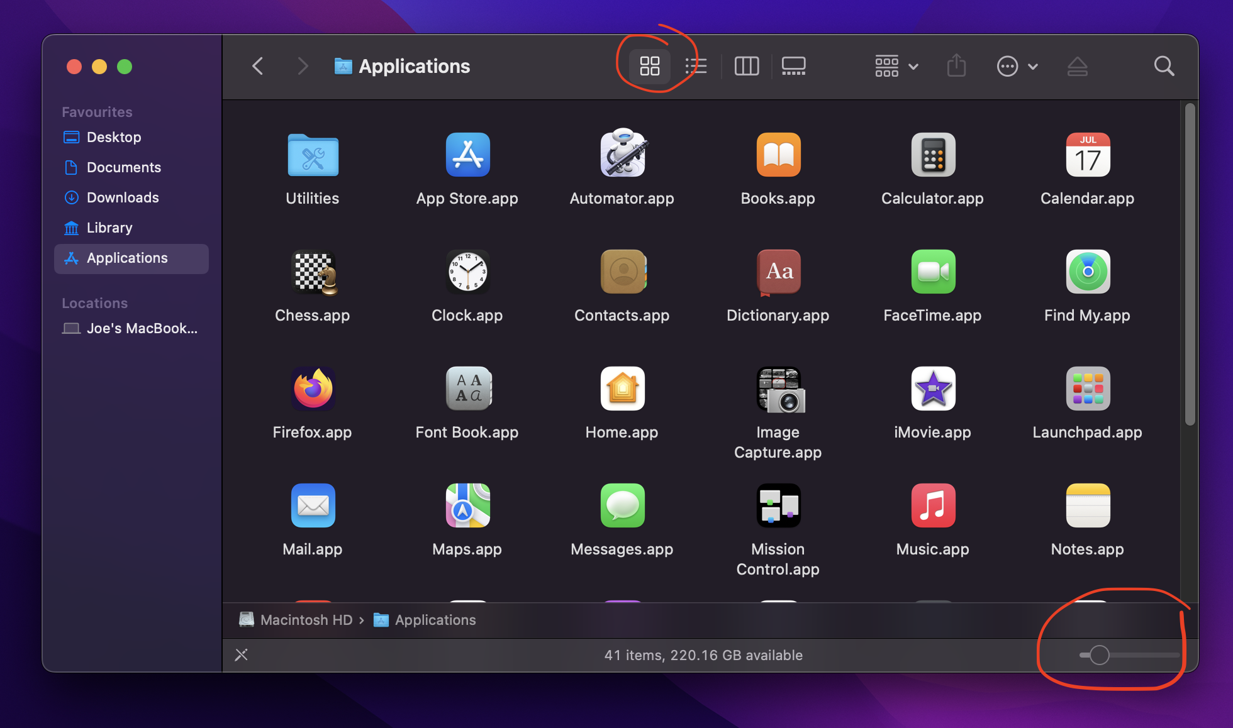This screenshot has width=1233, height=728.
Task: Open the Group By dropdown
Action: click(x=896, y=66)
